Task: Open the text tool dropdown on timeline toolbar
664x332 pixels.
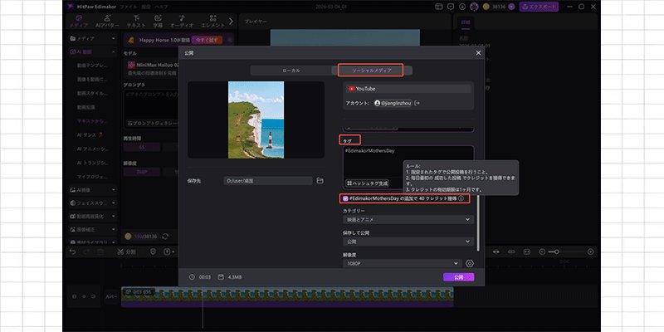Action: (x=169, y=251)
